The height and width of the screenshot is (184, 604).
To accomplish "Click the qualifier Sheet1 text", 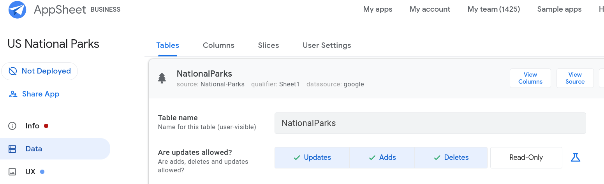I will point(275,84).
